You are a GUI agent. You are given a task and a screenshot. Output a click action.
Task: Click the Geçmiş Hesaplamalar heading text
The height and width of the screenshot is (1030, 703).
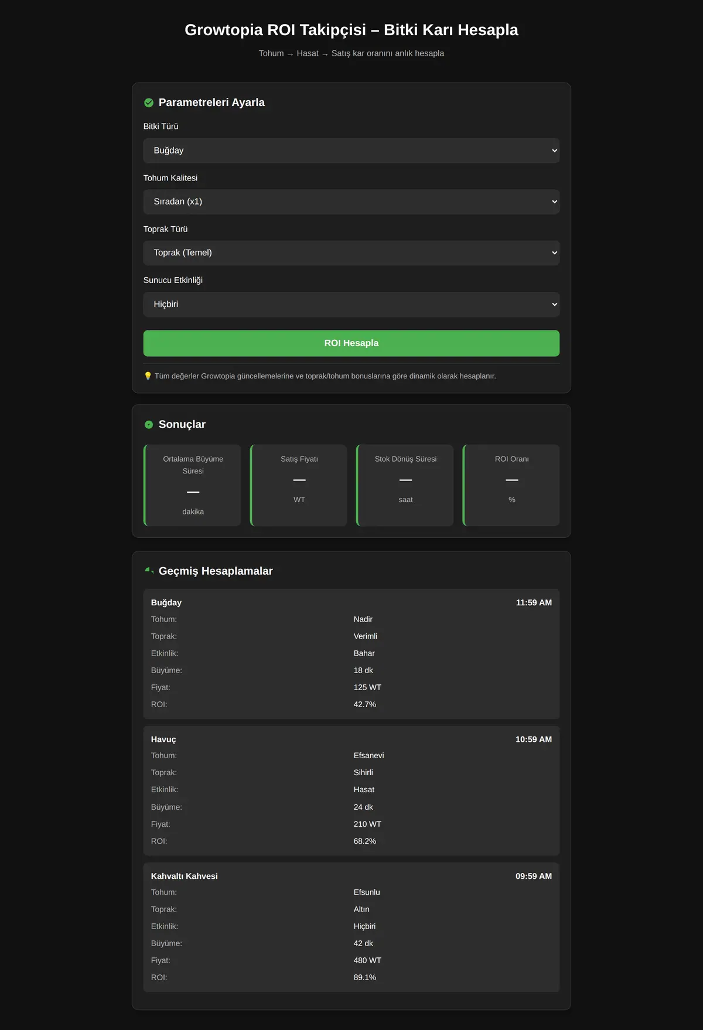[216, 571]
